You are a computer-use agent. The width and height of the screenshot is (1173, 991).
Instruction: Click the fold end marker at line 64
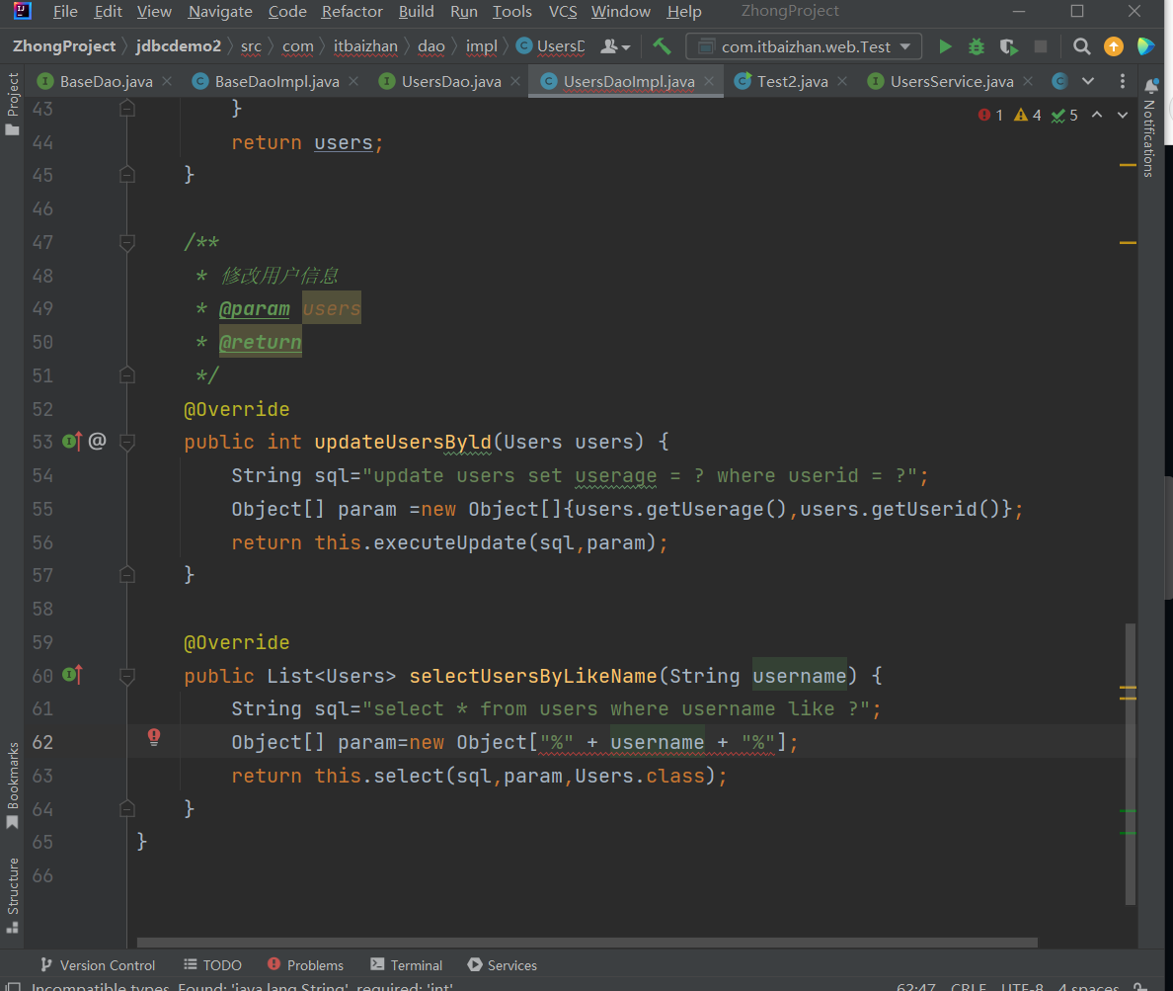tap(127, 808)
